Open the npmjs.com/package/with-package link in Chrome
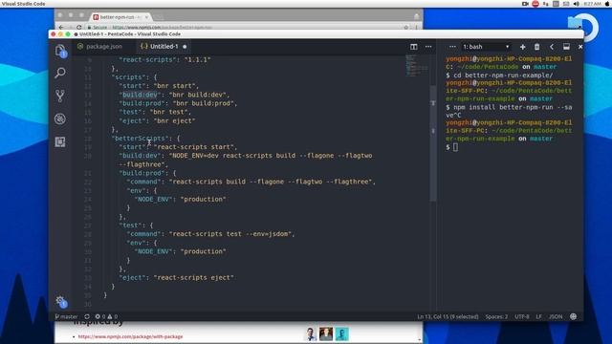 [130, 336]
